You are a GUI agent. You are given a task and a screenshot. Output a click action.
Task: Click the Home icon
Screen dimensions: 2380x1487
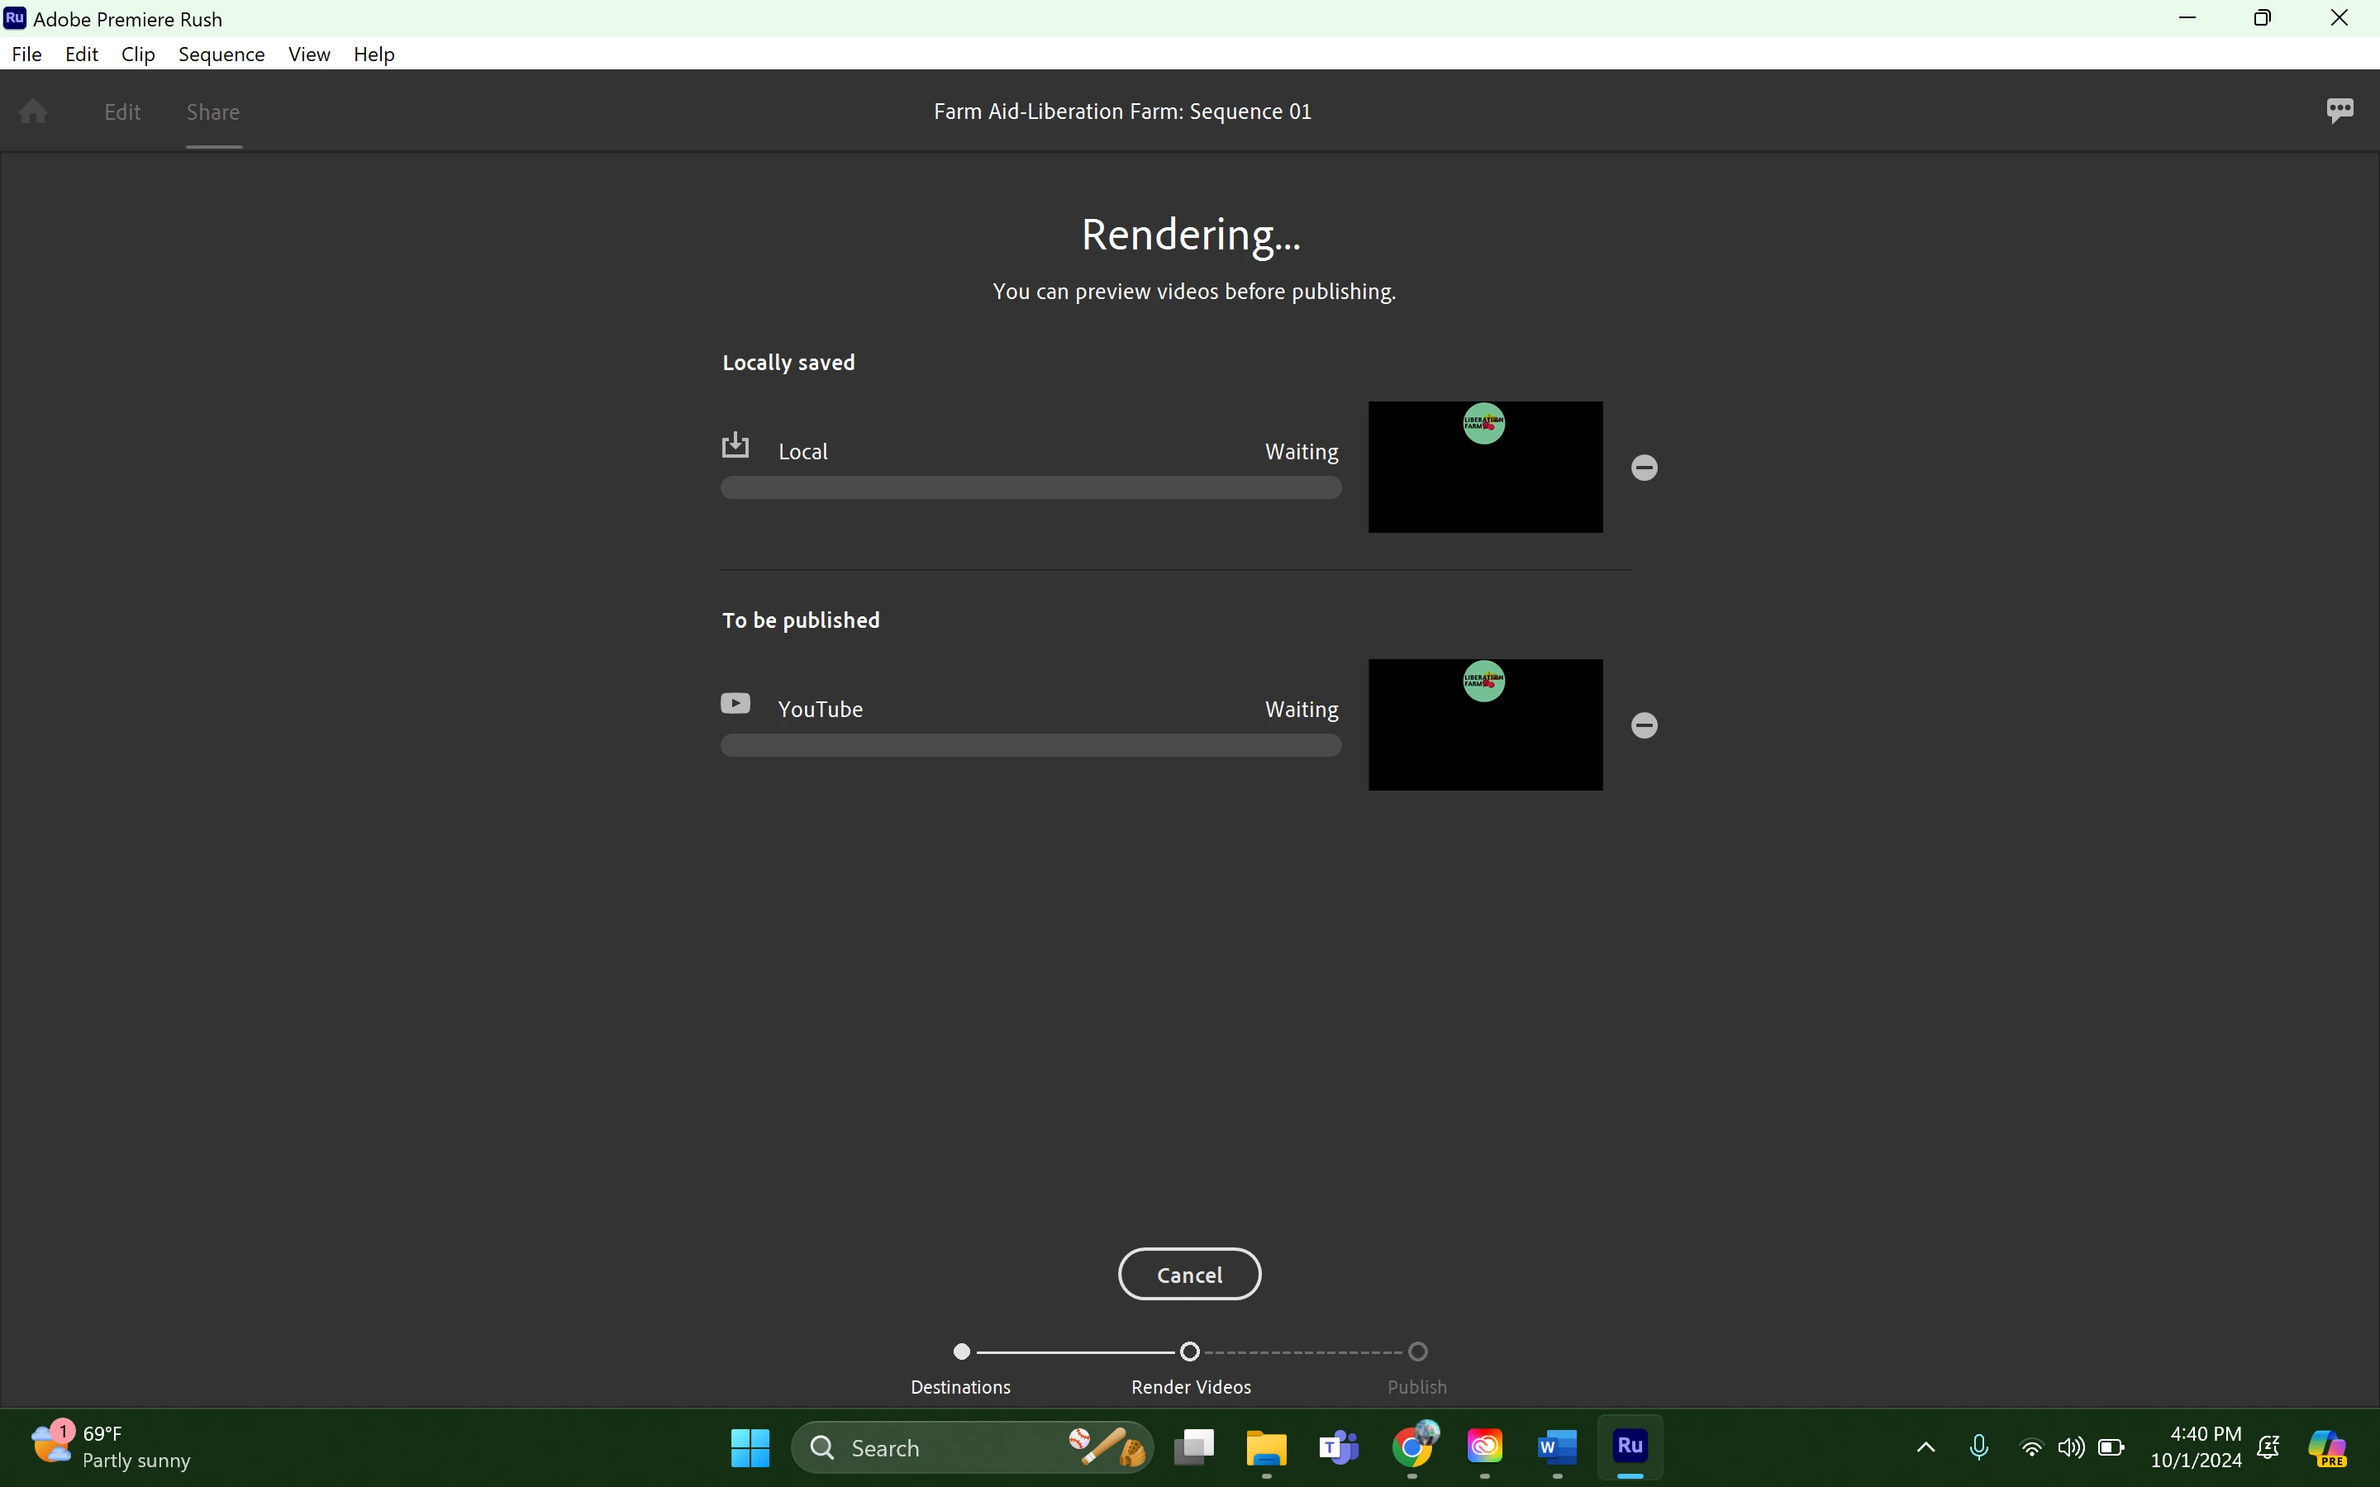pyautogui.click(x=33, y=112)
